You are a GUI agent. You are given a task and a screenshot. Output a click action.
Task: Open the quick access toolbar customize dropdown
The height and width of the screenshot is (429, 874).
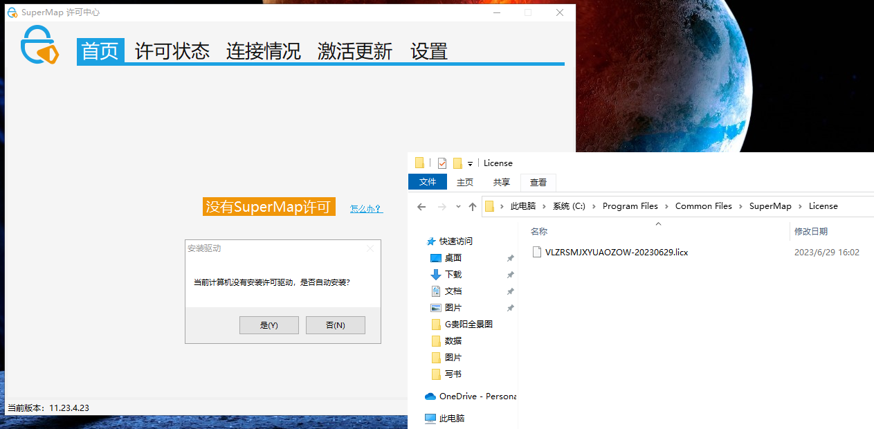[x=471, y=164]
